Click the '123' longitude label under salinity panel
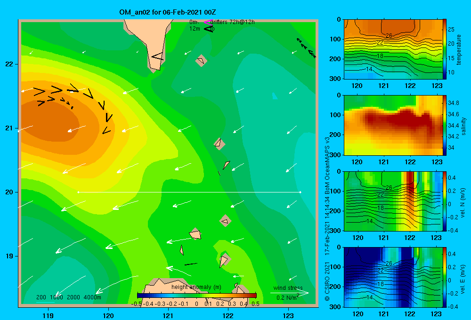Image resolution: width=471 pixels, height=320 pixels. [x=437, y=162]
